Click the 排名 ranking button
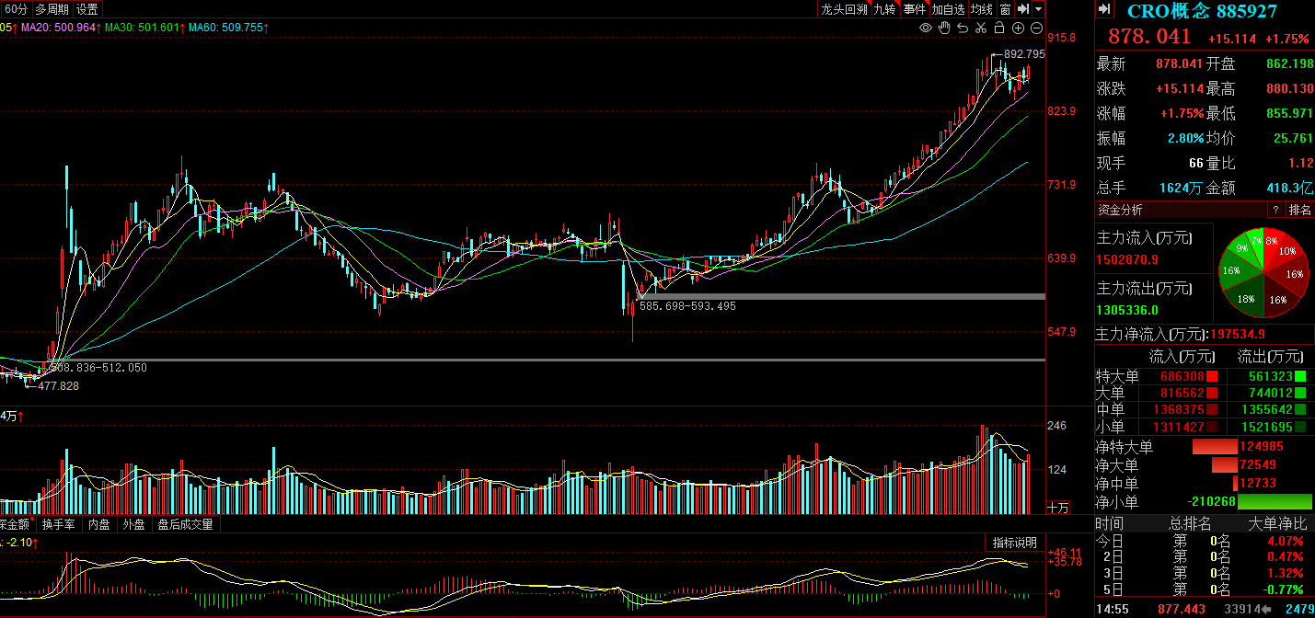Image resolution: width=1315 pixels, height=618 pixels. pyautogui.click(x=1300, y=211)
